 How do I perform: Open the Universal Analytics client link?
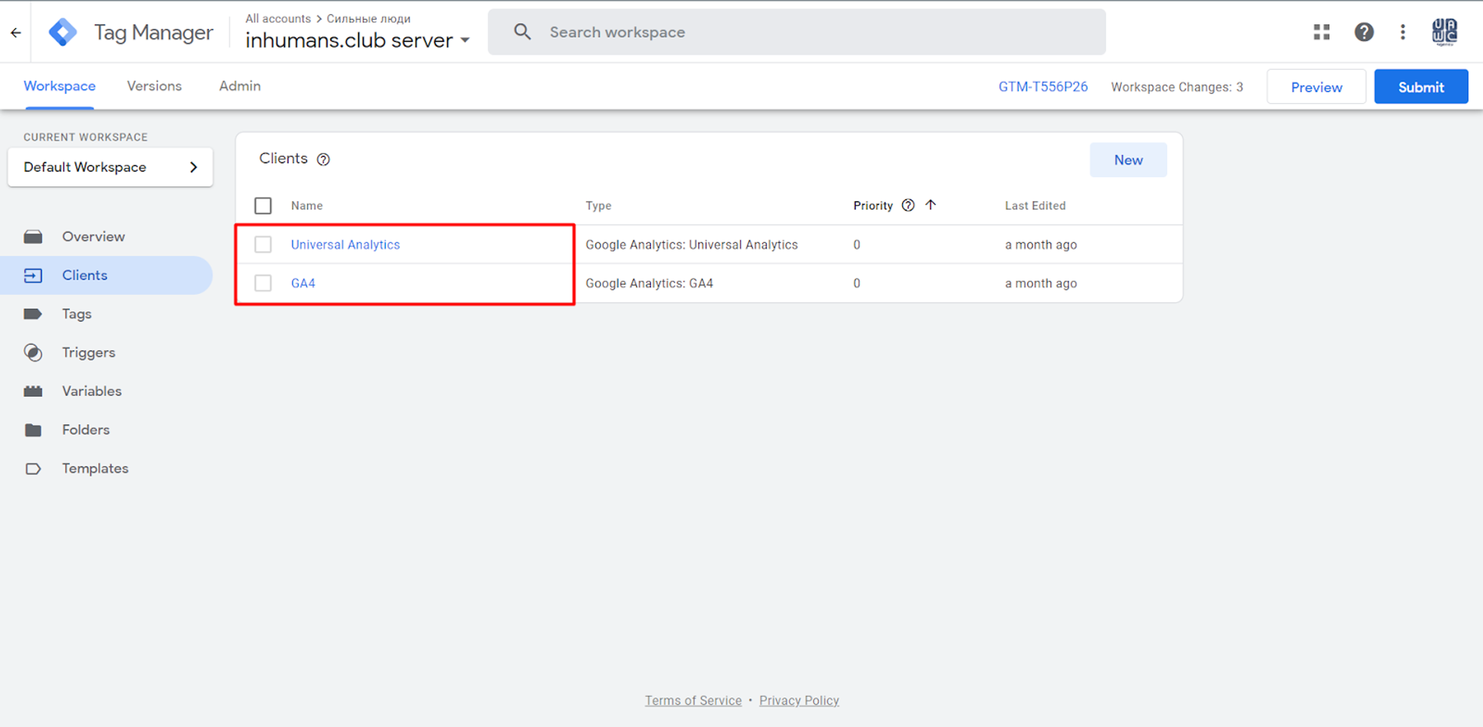click(345, 245)
